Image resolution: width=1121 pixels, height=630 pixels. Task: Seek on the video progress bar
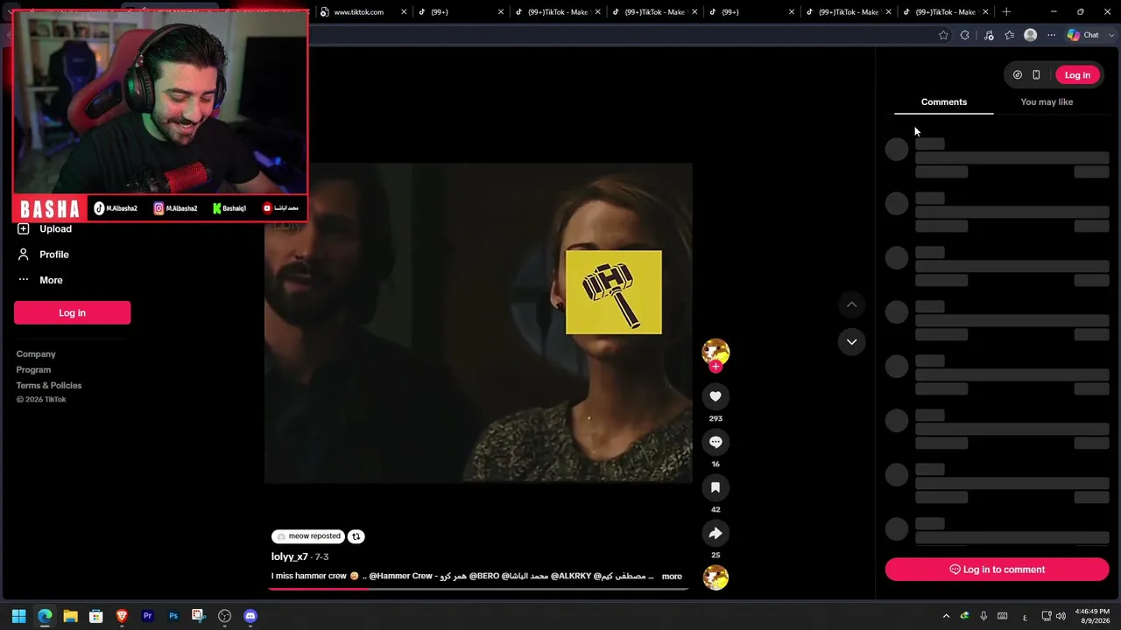[x=478, y=589]
